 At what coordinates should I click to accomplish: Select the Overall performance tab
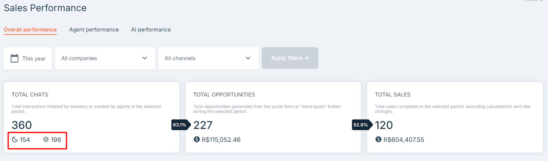pyautogui.click(x=30, y=30)
